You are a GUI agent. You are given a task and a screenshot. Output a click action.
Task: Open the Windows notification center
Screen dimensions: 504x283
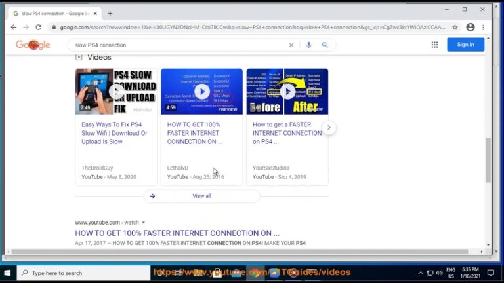coord(490,273)
